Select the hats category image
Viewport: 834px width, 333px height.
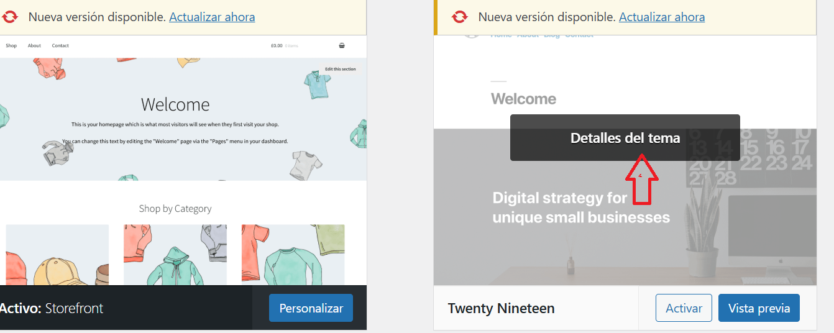pyautogui.click(x=57, y=255)
